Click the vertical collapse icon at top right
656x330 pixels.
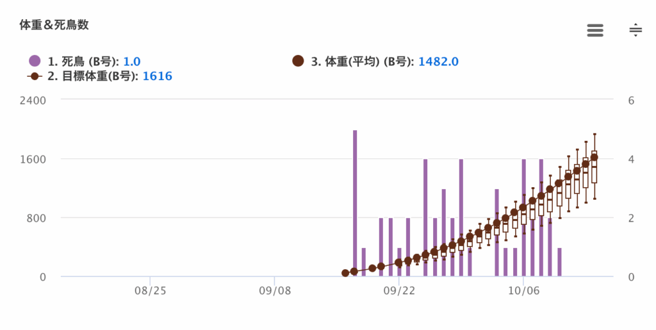click(x=635, y=30)
